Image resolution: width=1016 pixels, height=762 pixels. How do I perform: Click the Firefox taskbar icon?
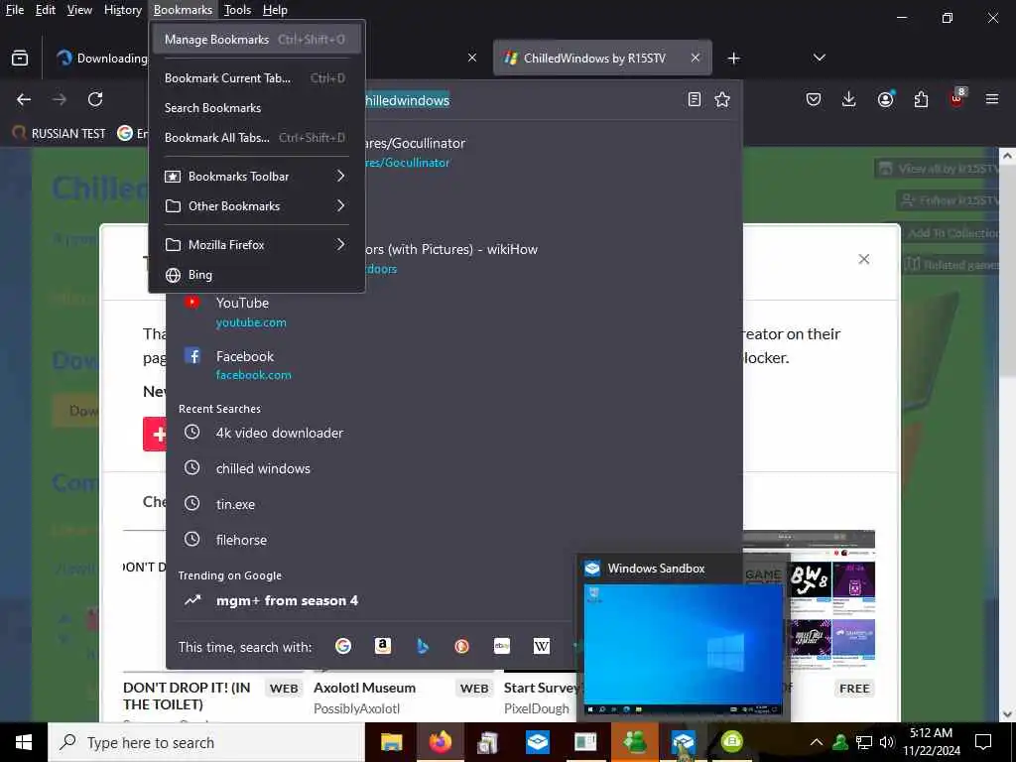(x=440, y=742)
